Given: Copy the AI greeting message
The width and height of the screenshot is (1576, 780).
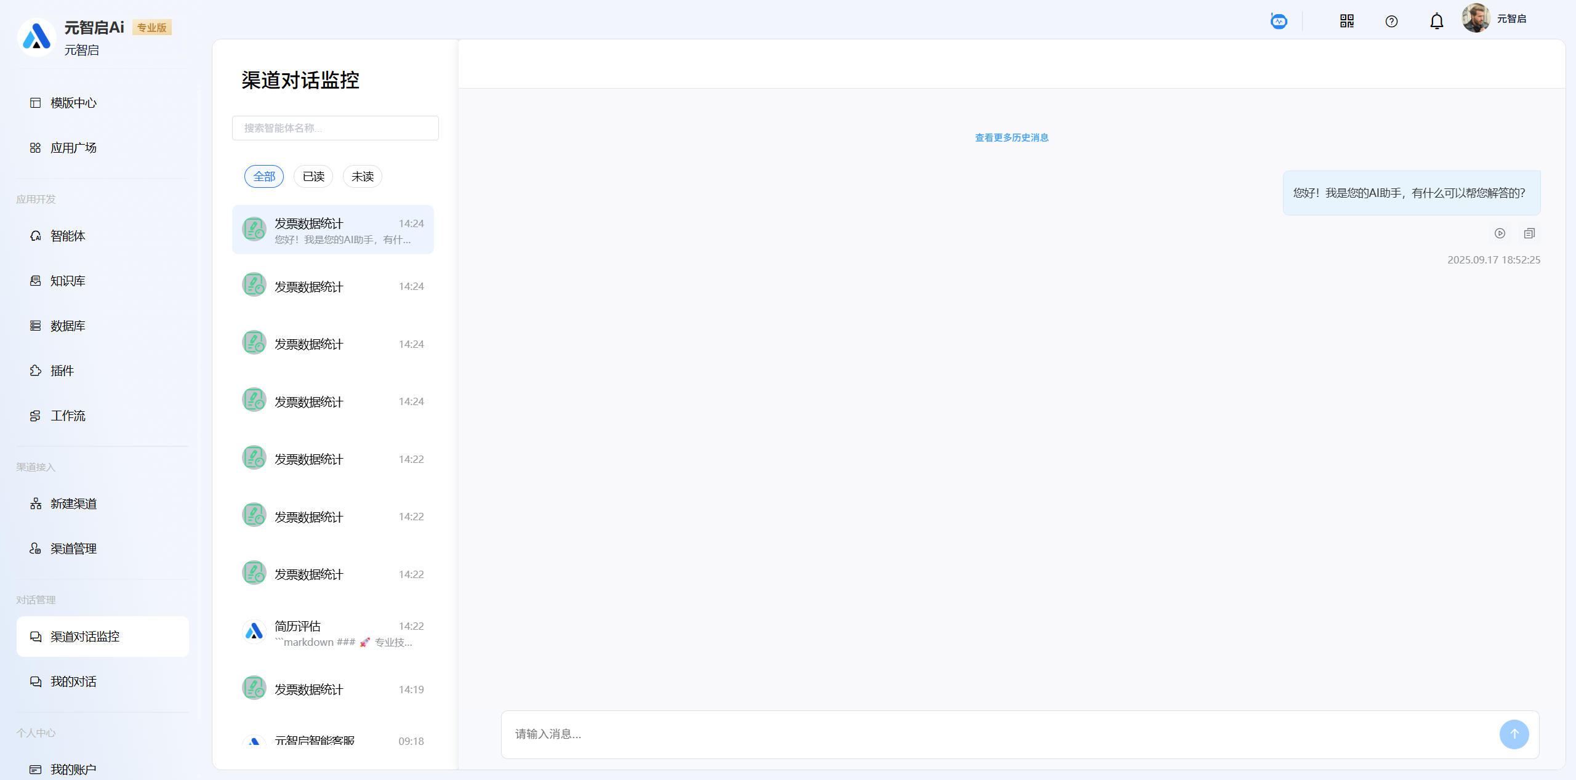Looking at the screenshot, I should click(x=1529, y=233).
